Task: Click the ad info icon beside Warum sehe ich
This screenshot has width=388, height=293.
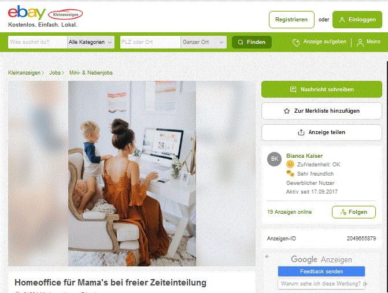Action: pyautogui.click(x=365, y=284)
